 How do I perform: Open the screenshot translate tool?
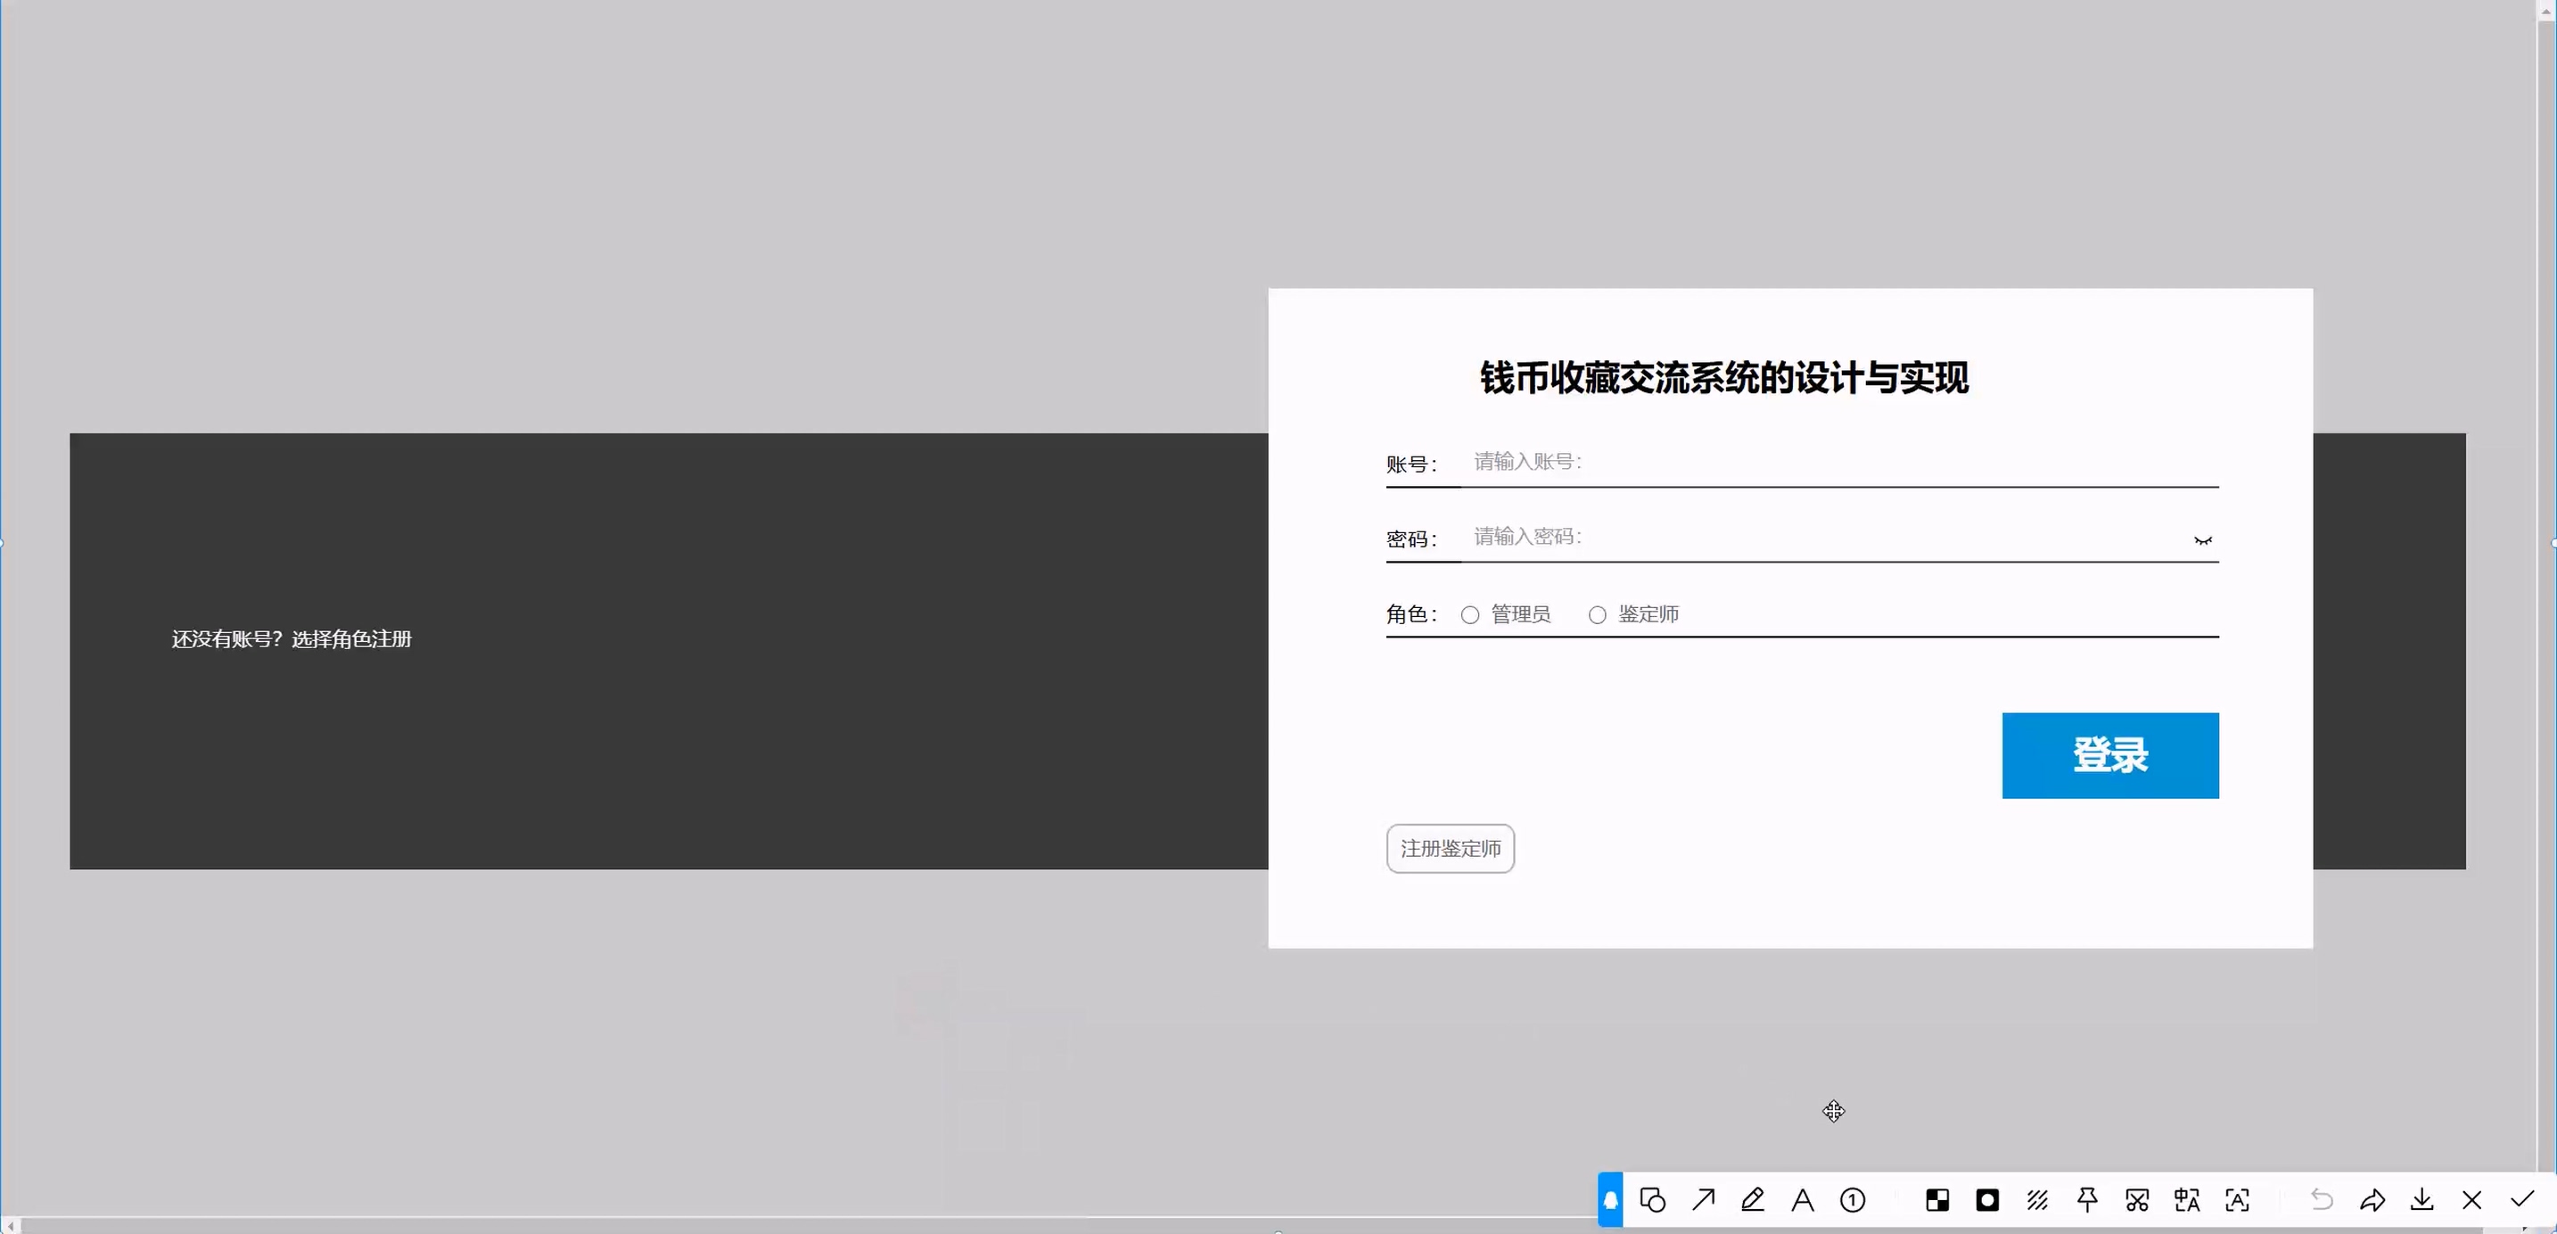click(2187, 1200)
